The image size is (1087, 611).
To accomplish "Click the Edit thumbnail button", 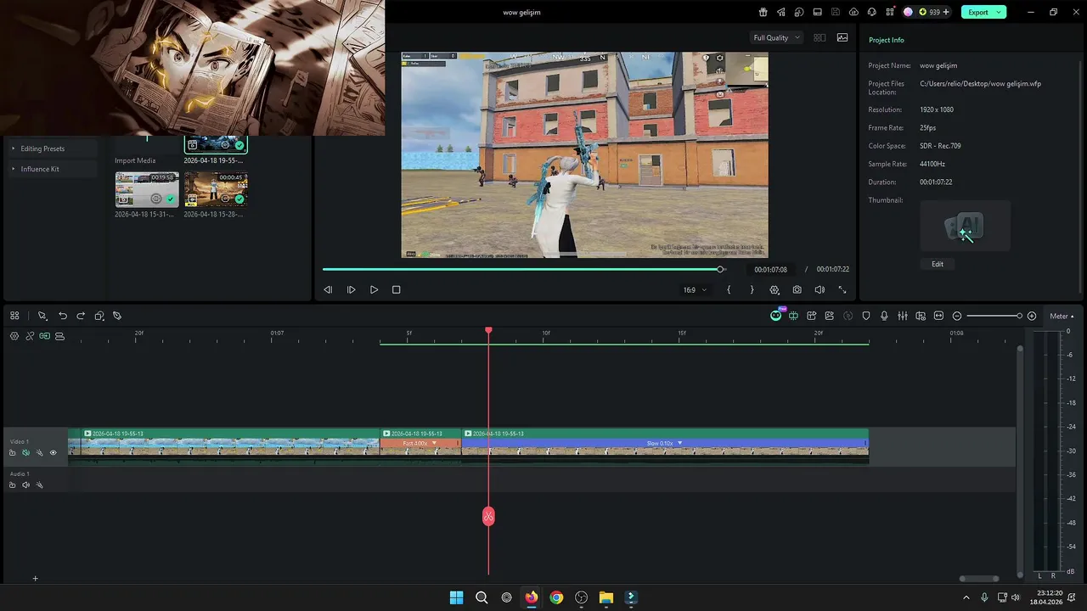I will coord(938,264).
